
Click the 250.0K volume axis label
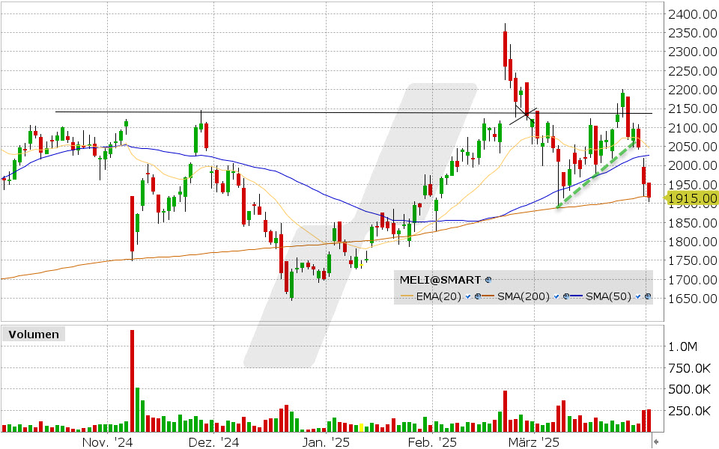pos(689,411)
